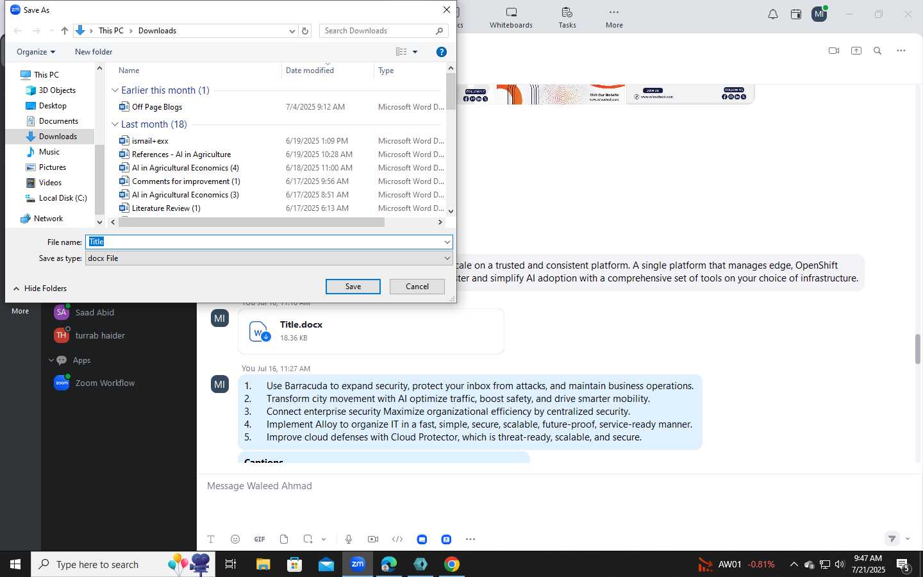This screenshot has height=577, width=923.
Task: Collapse the Apps section in sidebar
Action: click(x=51, y=360)
